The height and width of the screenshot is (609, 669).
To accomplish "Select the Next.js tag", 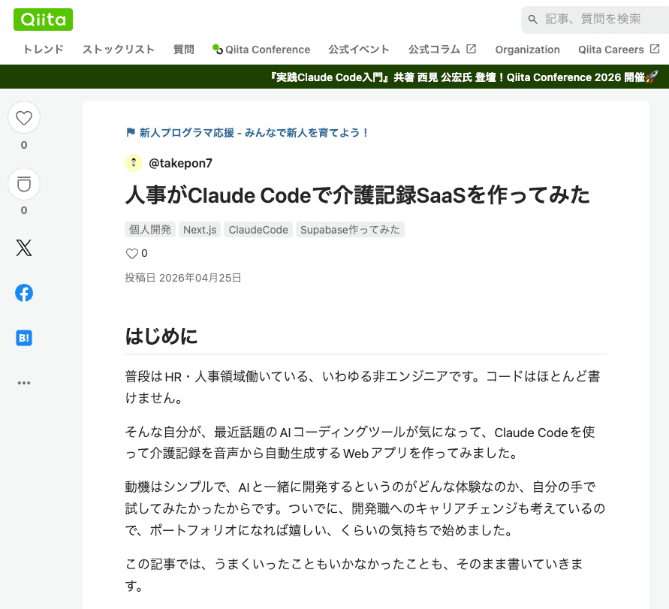I will (x=200, y=230).
